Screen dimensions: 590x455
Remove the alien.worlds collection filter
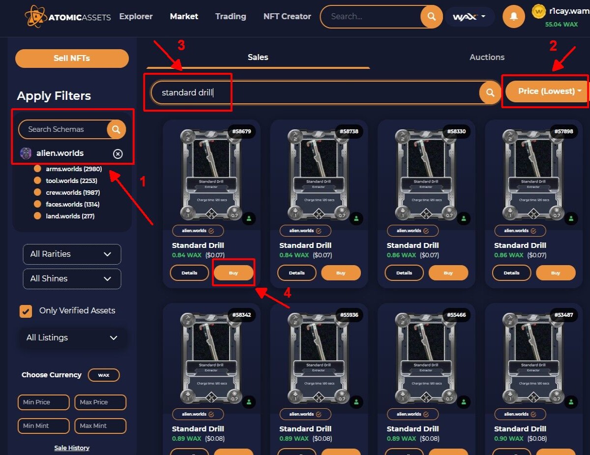point(118,153)
